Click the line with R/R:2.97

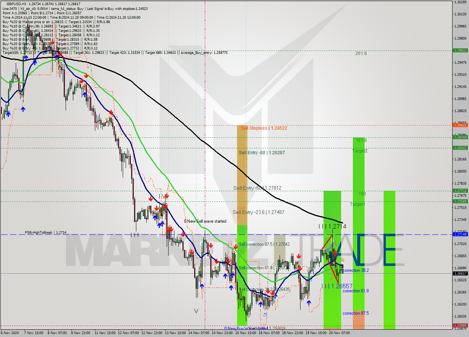(51, 26)
